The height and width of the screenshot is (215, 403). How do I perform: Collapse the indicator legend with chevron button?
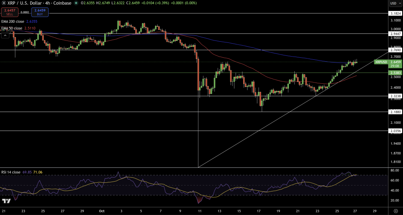(6, 35)
